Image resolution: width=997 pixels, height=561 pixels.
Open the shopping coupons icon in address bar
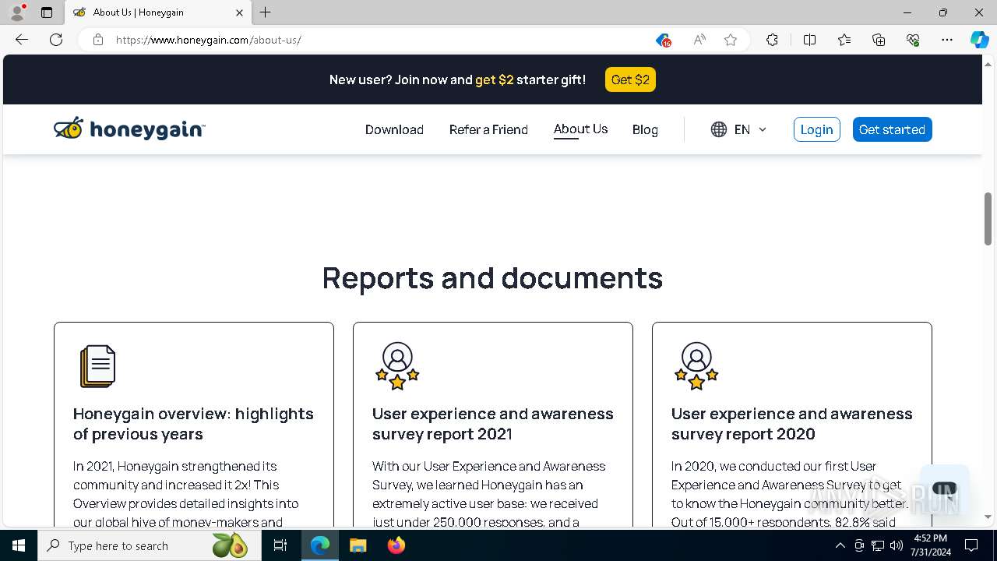(663, 40)
